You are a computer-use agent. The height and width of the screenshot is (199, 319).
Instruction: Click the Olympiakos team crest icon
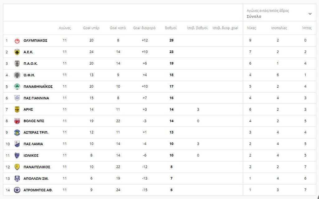pyautogui.click(x=17, y=41)
